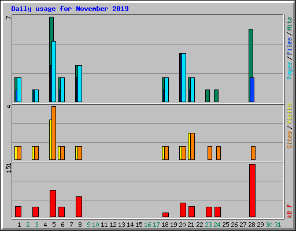Click the 'Sites' legend label

(x=290, y=140)
